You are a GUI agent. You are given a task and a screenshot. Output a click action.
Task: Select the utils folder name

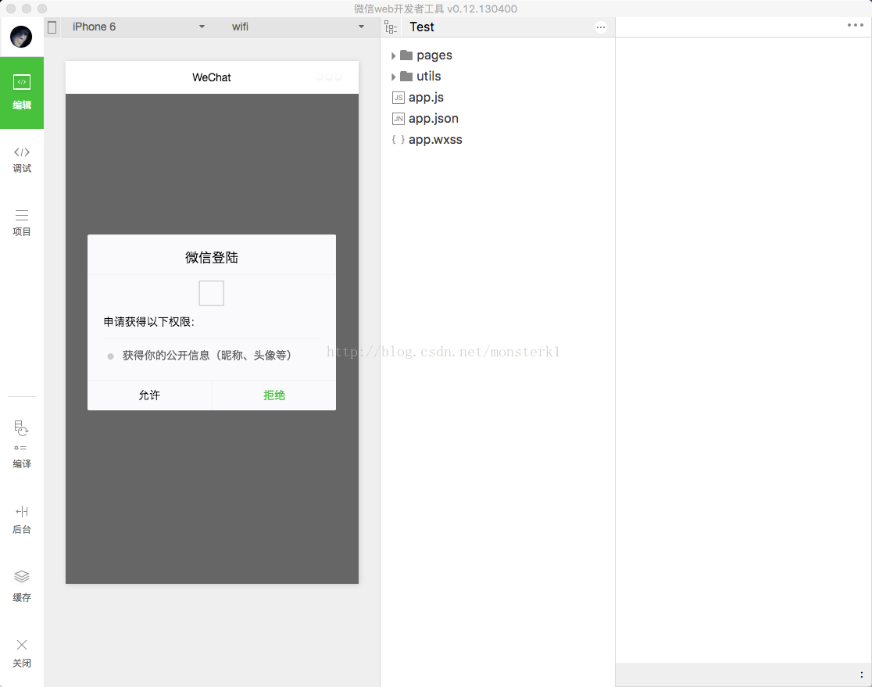point(429,77)
